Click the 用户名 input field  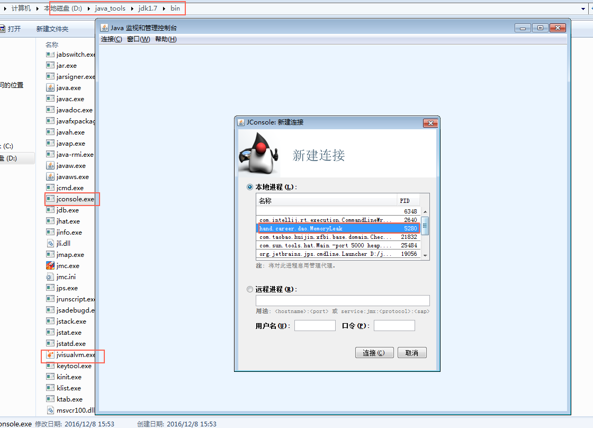coord(315,325)
